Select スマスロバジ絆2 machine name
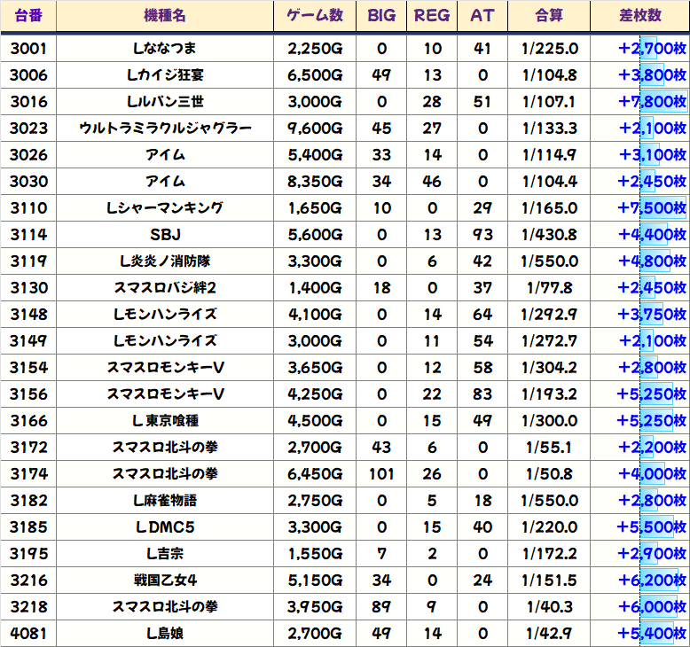Viewport: 690px width, 647px height. tap(165, 288)
